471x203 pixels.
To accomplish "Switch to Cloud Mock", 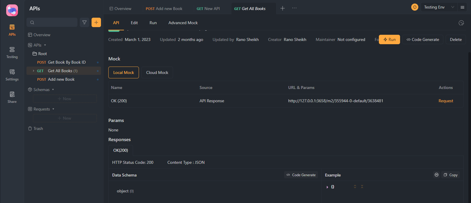I will pyautogui.click(x=157, y=72).
